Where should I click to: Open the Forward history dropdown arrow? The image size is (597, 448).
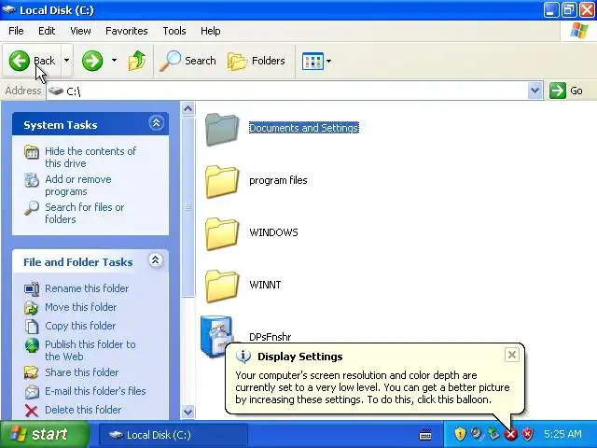point(114,61)
